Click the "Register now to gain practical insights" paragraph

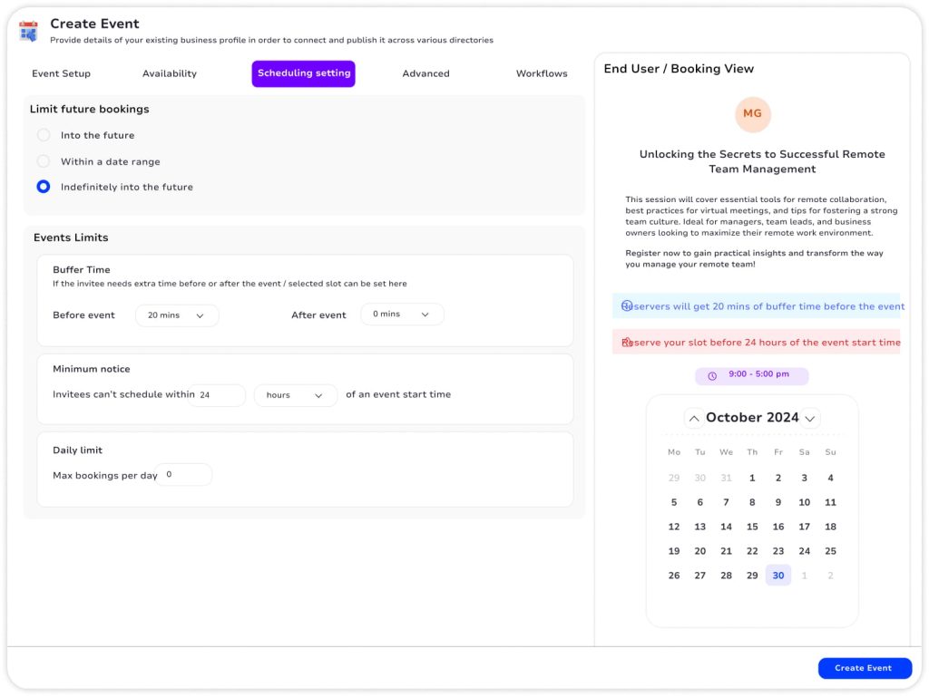pyautogui.click(x=754, y=258)
